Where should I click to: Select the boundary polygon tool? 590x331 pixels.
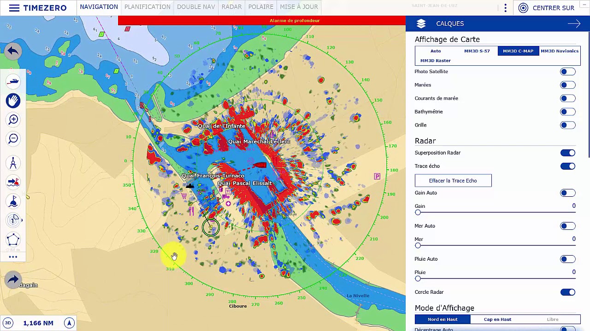(x=13, y=240)
